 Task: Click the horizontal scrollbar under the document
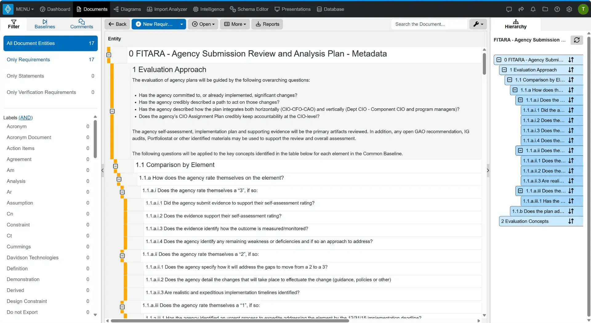point(230,321)
